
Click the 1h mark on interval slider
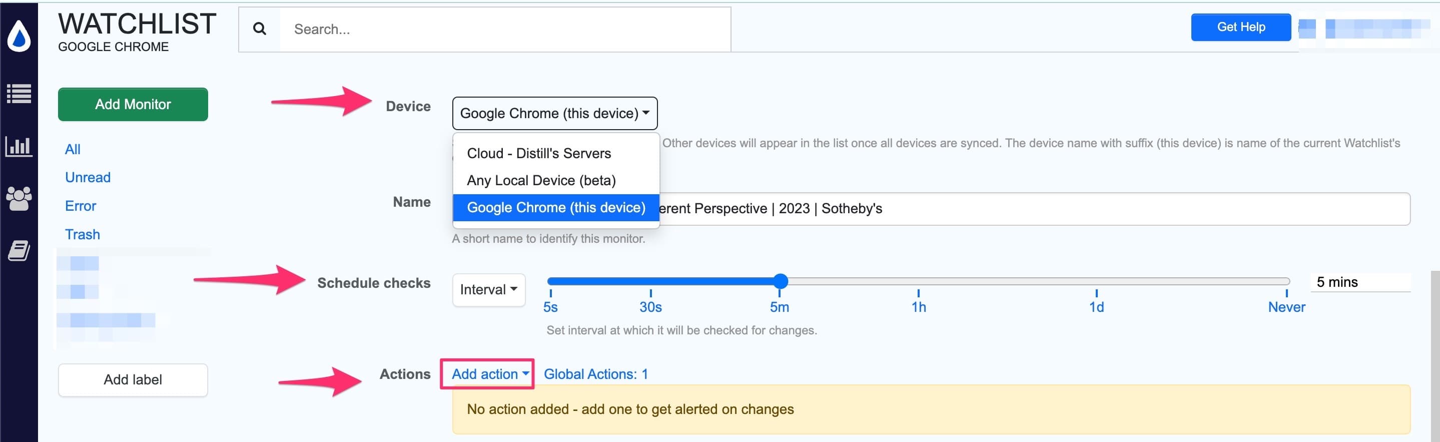(919, 306)
